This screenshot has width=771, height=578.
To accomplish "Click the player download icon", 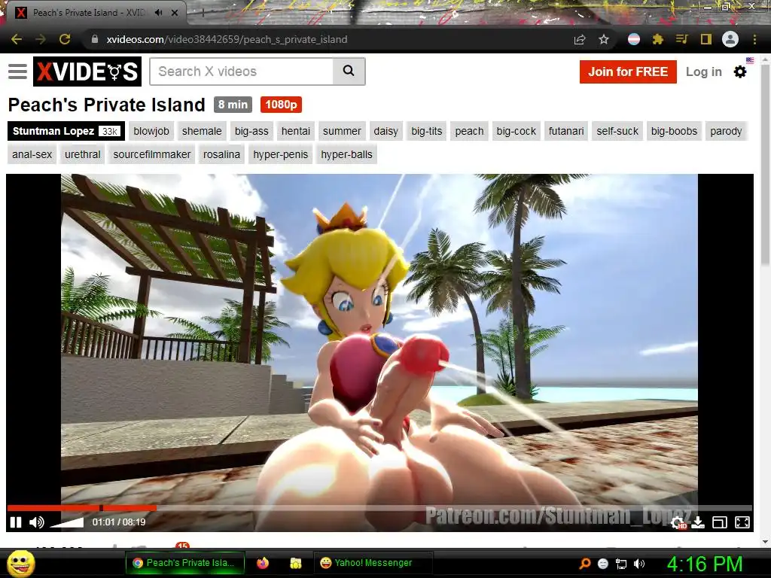I will 698,522.
